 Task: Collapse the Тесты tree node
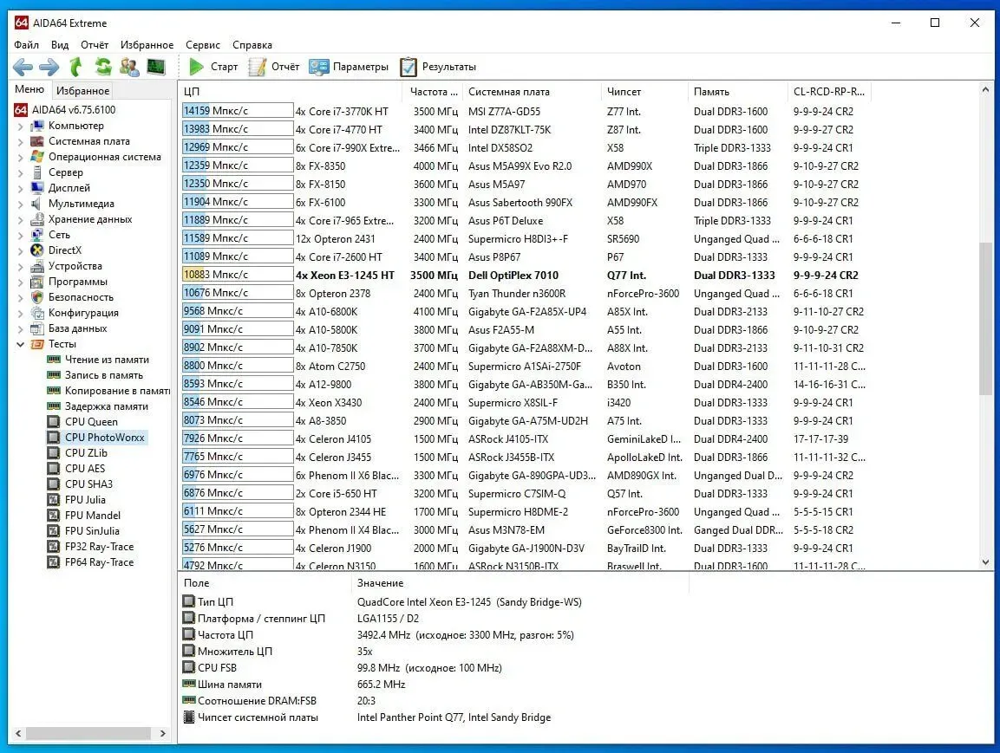coord(21,344)
